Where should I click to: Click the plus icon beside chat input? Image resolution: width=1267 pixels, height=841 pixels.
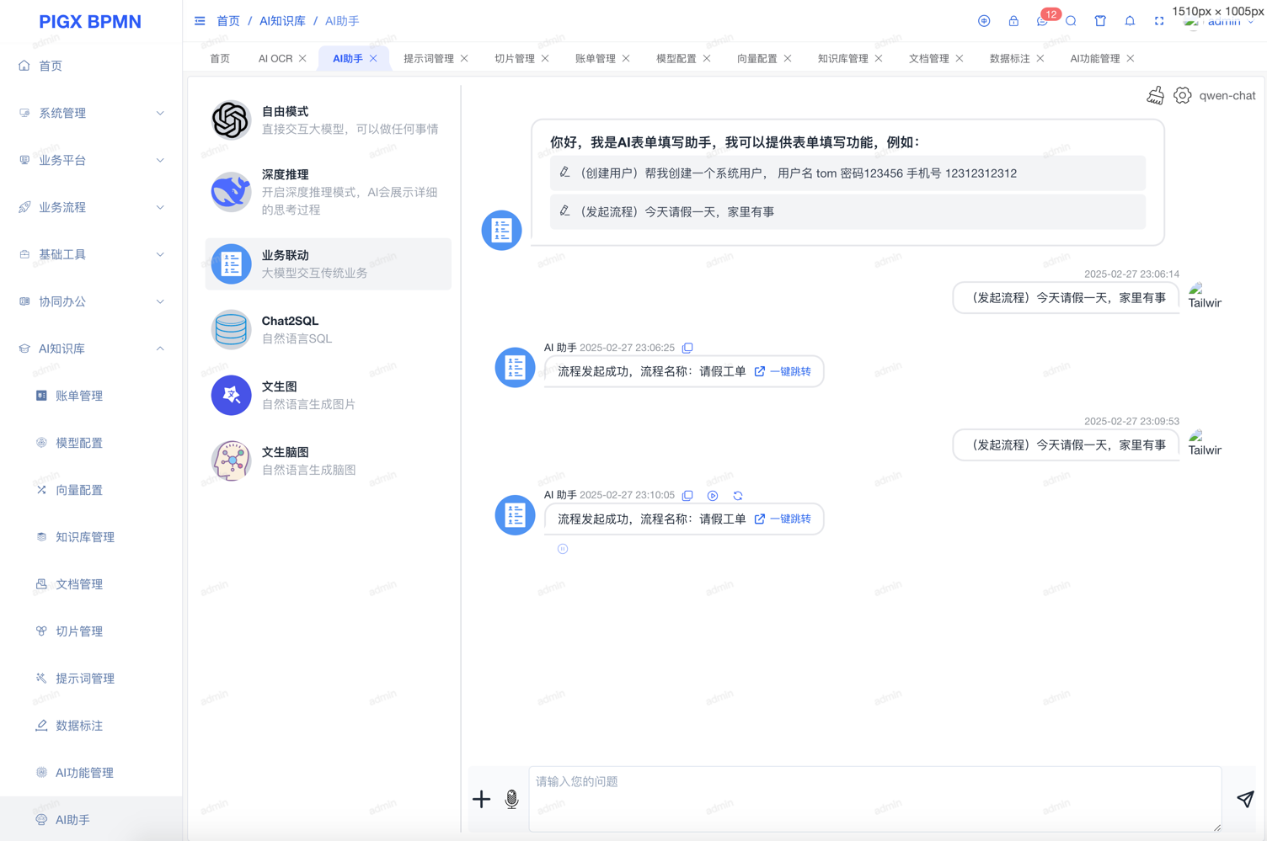coord(481,799)
